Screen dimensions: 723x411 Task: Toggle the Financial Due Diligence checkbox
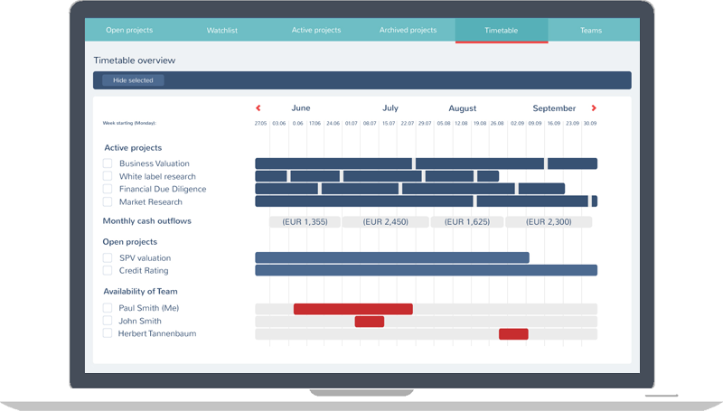(x=108, y=189)
